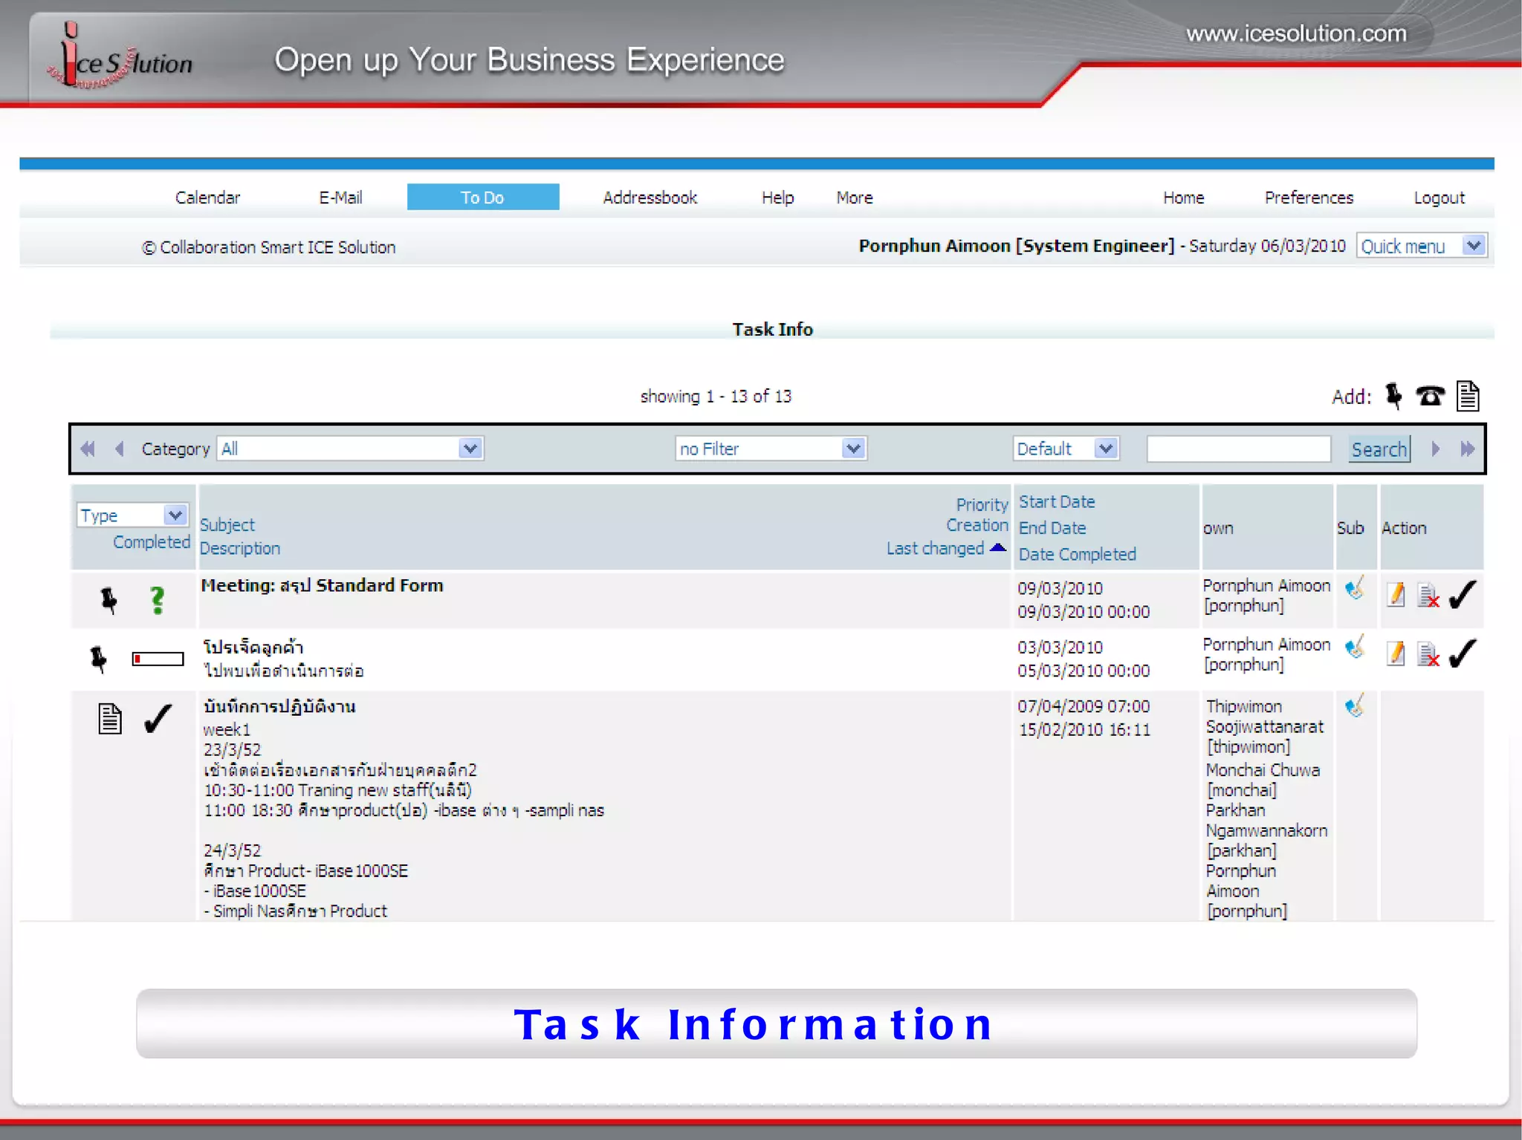Click the Task Info heading
This screenshot has width=1522, height=1140.
pyautogui.click(x=772, y=329)
